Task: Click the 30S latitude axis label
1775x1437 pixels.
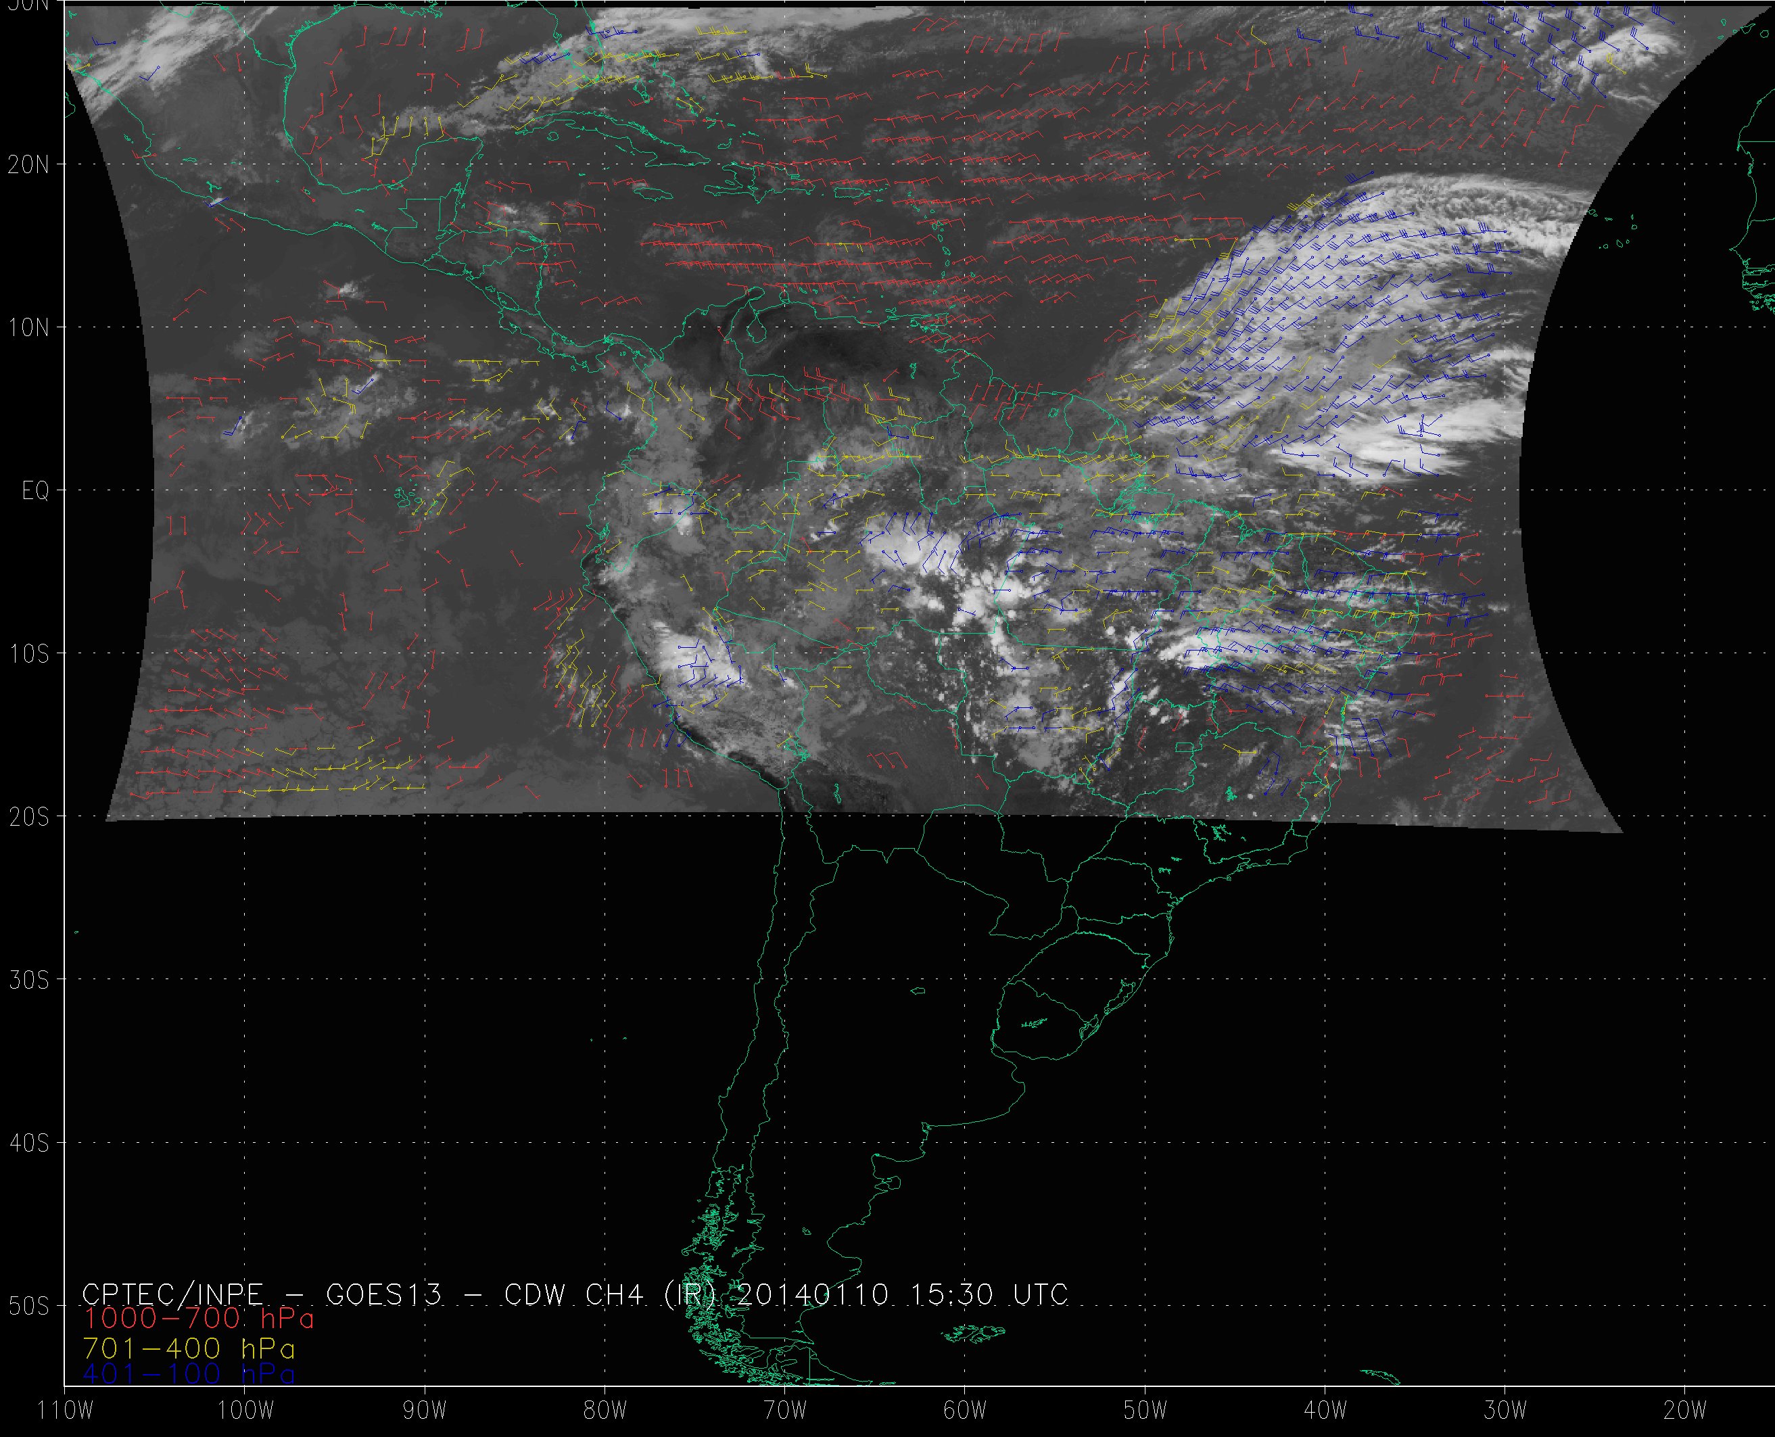Action: pyautogui.click(x=28, y=980)
